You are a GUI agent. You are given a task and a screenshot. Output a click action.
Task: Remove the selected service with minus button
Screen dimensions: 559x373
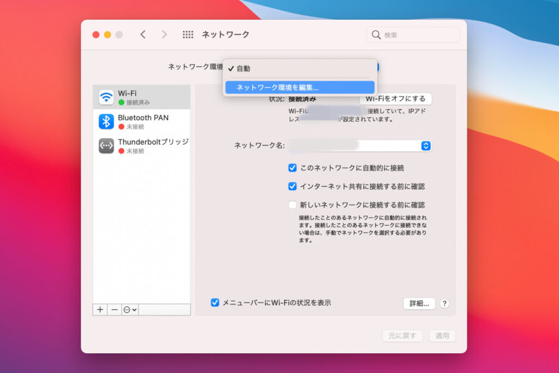point(114,310)
